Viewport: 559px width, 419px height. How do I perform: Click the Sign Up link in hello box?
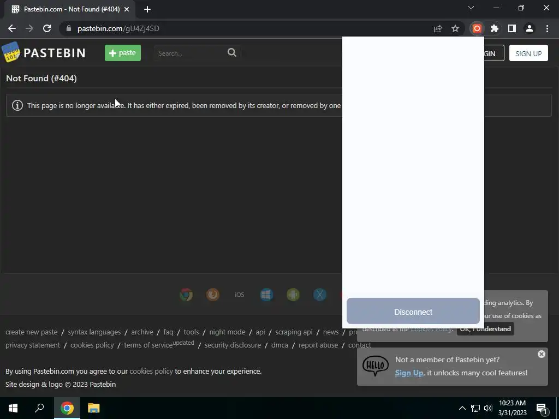click(409, 373)
